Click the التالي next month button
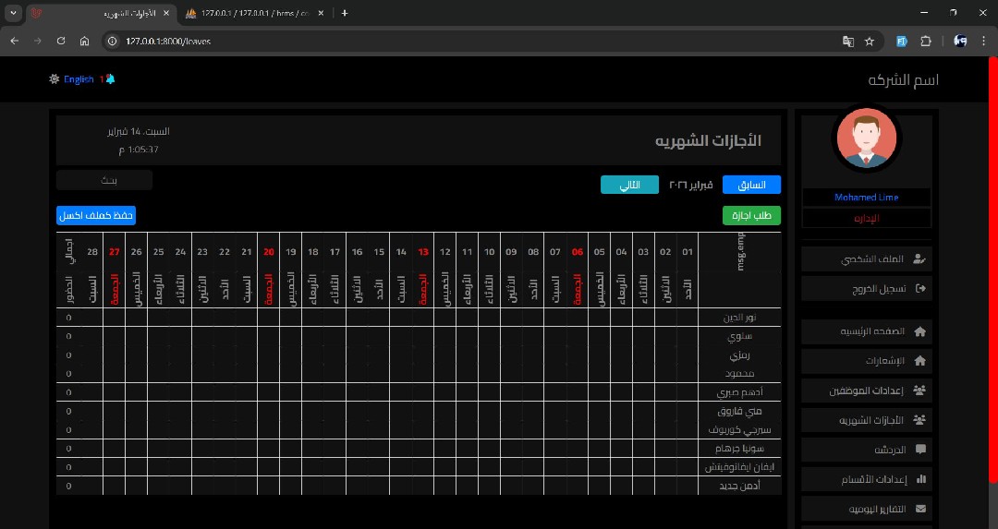Viewport: 998px width, 529px height. (x=629, y=185)
